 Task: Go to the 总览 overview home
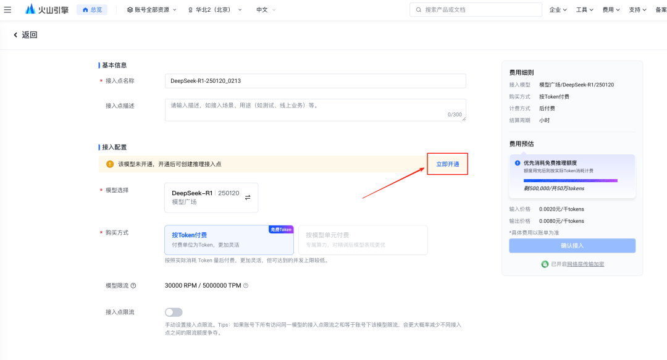(92, 9)
